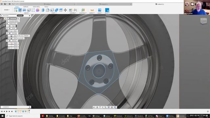Click the Undo arrow icon
This screenshot has width=210, height=118.
point(13,4)
